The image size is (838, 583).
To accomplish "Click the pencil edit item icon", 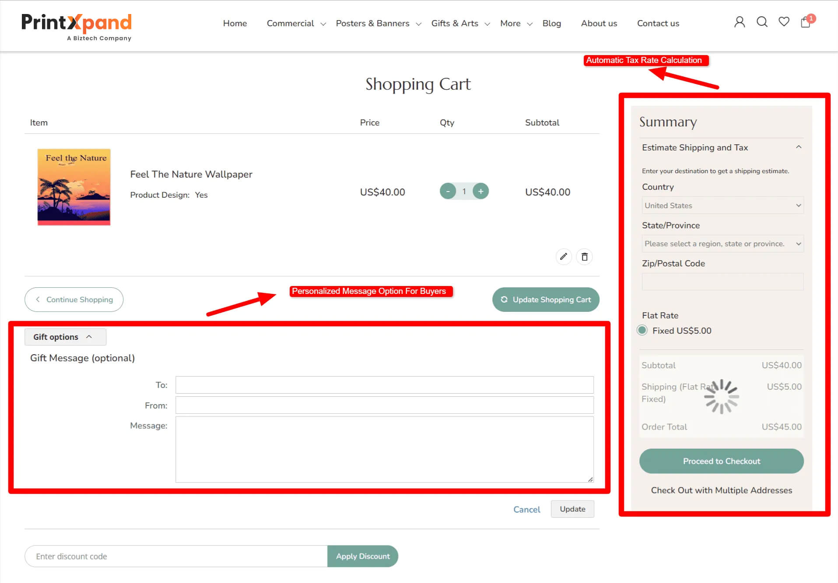I will 564,257.
